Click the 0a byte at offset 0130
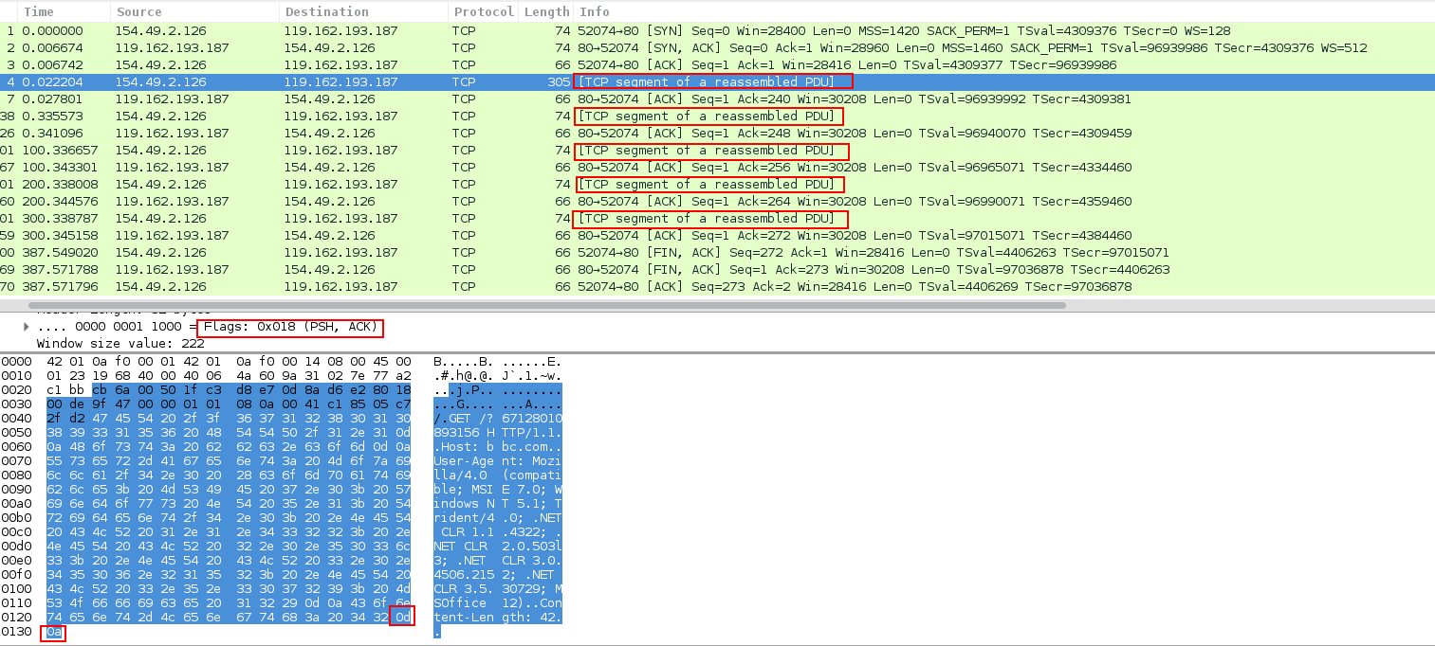The image size is (1435, 646). (53, 631)
